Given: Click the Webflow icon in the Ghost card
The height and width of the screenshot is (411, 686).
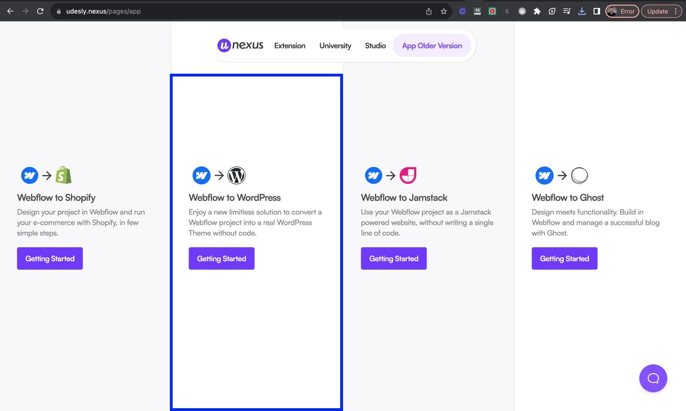Looking at the screenshot, I should point(545,175).
